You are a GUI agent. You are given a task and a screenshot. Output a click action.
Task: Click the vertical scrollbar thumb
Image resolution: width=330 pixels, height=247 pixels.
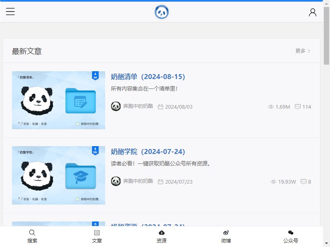click(x=326, y=36)
